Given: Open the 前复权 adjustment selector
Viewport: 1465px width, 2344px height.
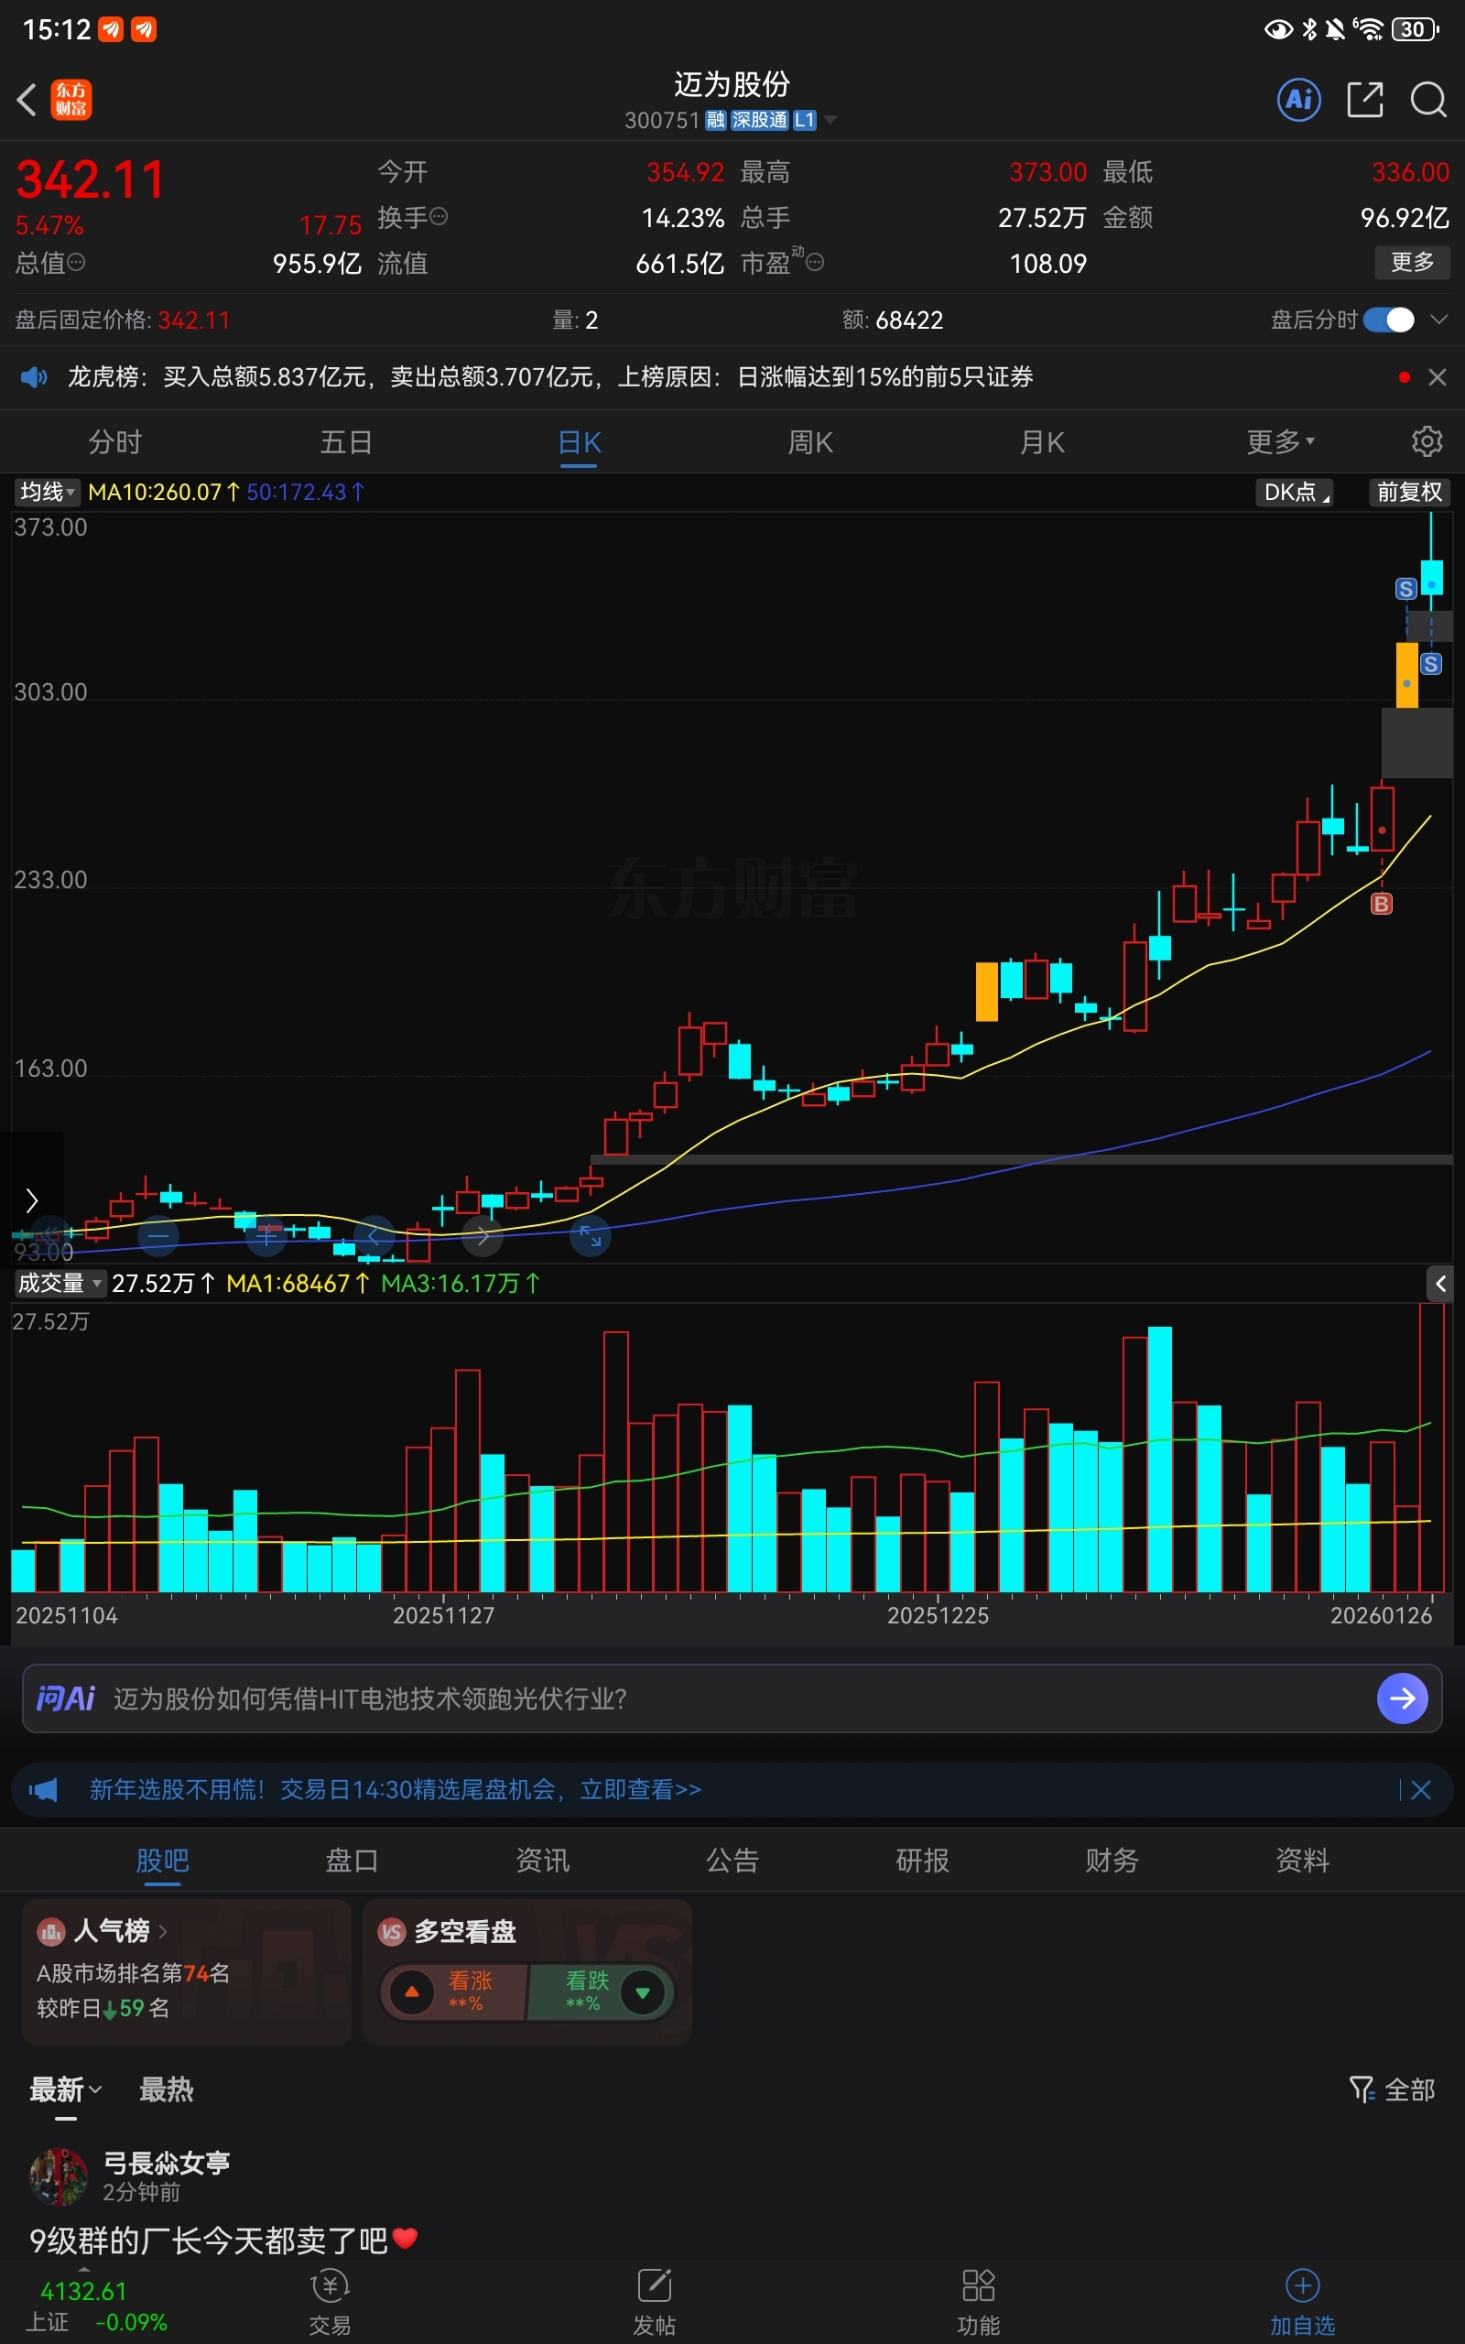Looking at the screenshot, I should point(1410,492).
